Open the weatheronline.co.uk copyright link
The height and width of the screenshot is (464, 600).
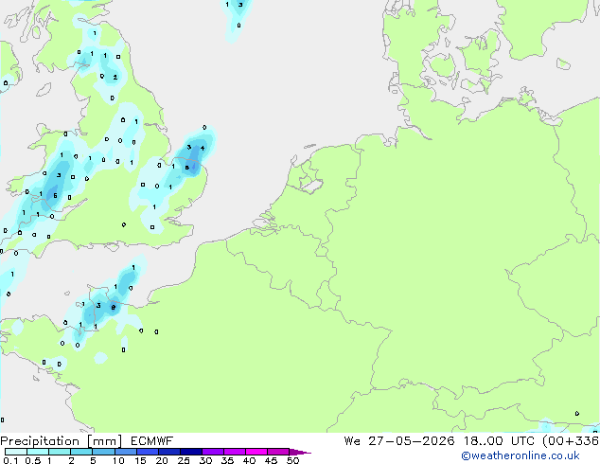point(521,455)
